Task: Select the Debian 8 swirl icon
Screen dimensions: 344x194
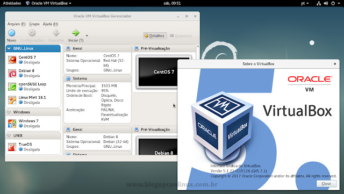Action: pos(12,73)
